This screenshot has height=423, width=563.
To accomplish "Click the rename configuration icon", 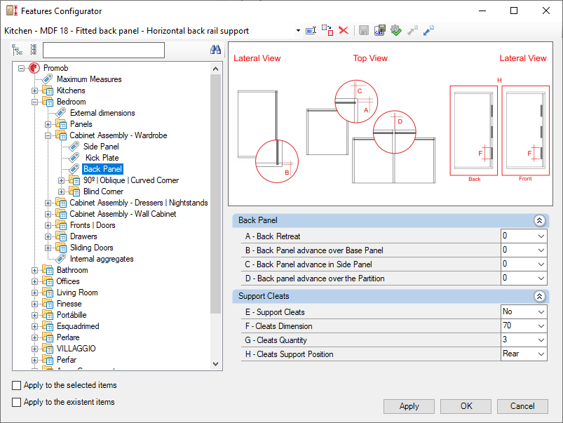I will coord(311,30).
